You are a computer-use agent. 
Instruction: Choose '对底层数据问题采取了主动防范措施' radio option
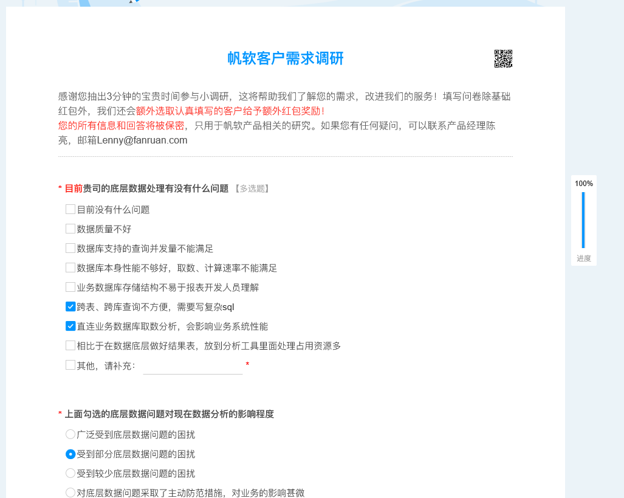point(70,493)
